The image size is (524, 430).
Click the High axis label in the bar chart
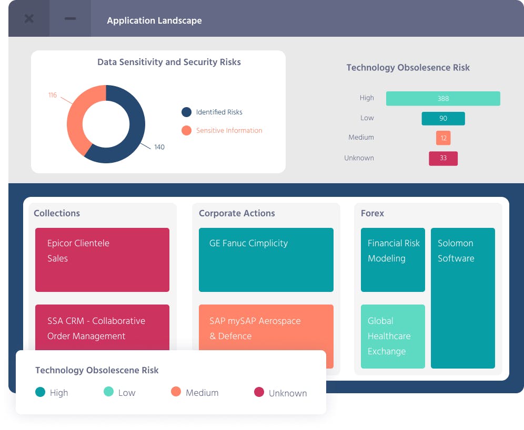(x=367, y=98)
